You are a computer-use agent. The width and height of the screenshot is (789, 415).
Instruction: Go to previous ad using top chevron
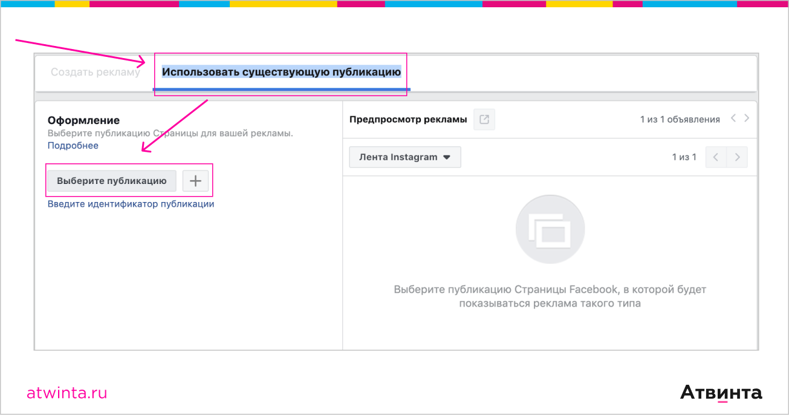(x=733, y=119)
